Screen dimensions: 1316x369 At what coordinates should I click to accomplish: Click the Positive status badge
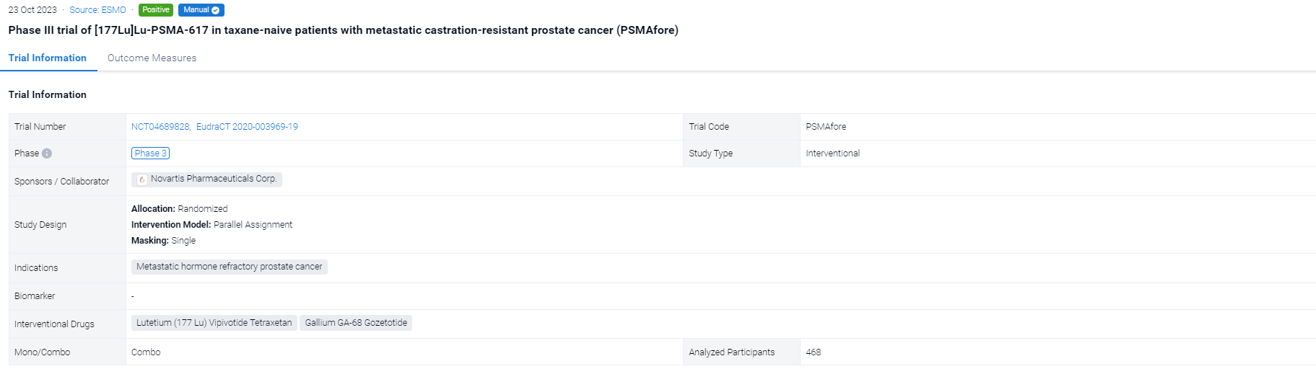pyautogui.click(x=156, y=10)
